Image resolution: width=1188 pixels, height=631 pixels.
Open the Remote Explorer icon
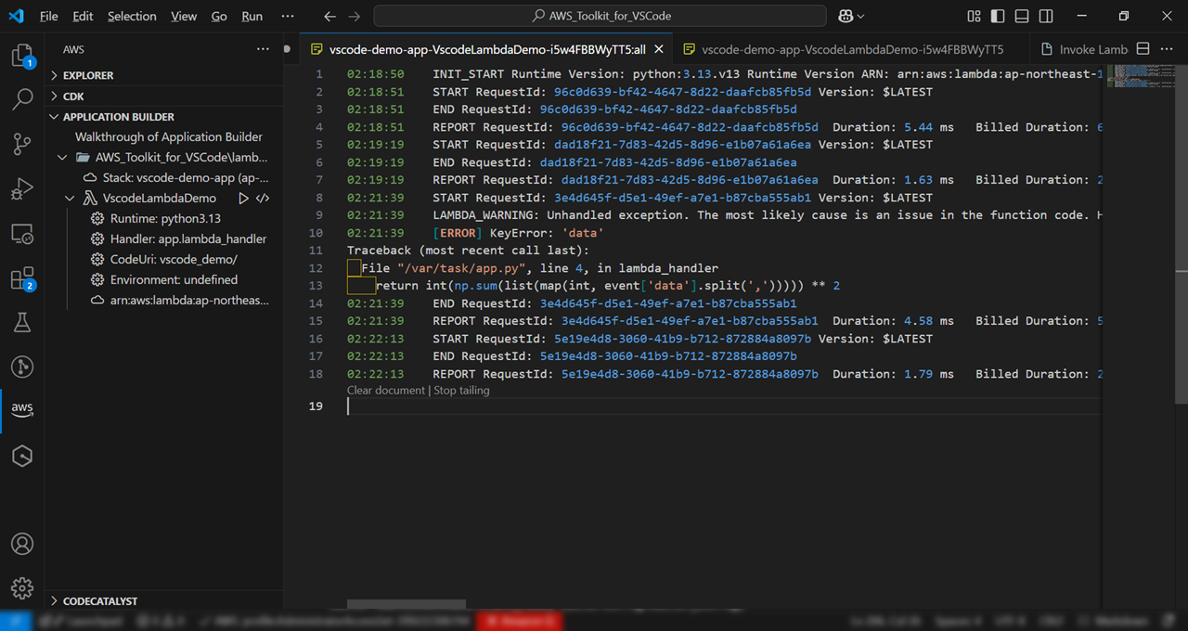point(22,234)
